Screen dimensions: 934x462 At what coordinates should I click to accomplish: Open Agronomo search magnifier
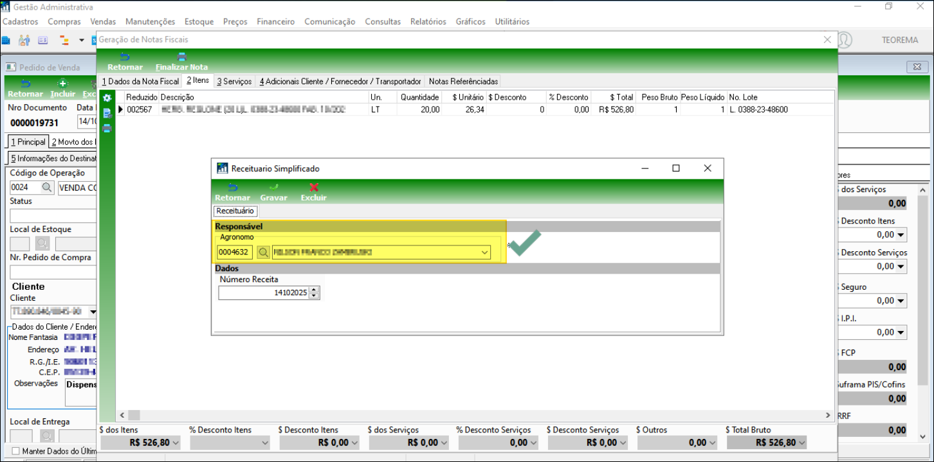click(x=264, y=253)
